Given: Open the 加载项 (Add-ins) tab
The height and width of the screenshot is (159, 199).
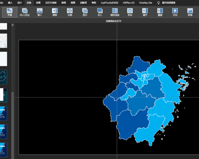Looking at the screenshot, I should point(83,3).
